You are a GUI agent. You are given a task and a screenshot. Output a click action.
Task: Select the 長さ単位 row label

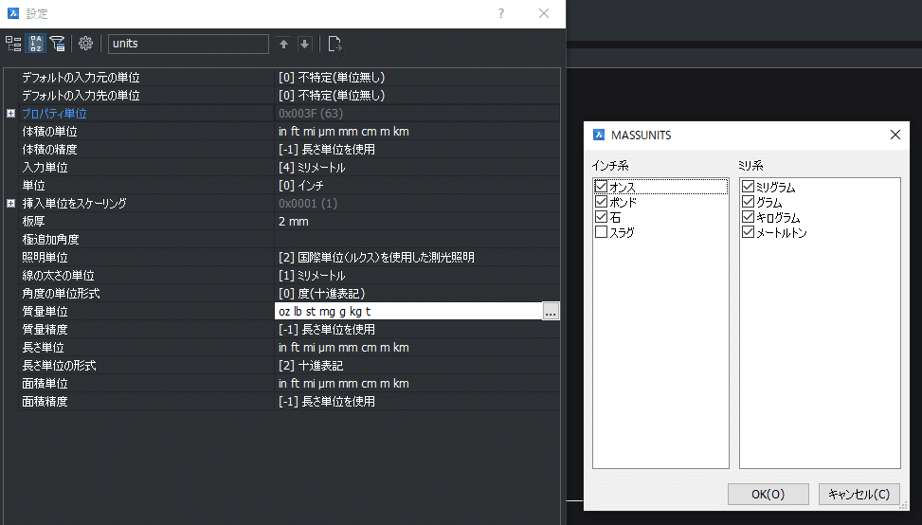[43, 348]
